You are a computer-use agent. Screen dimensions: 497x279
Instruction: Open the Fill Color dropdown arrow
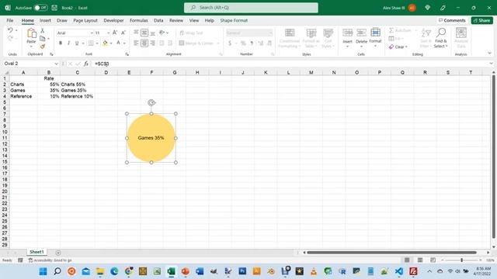(x=111, y=43)
